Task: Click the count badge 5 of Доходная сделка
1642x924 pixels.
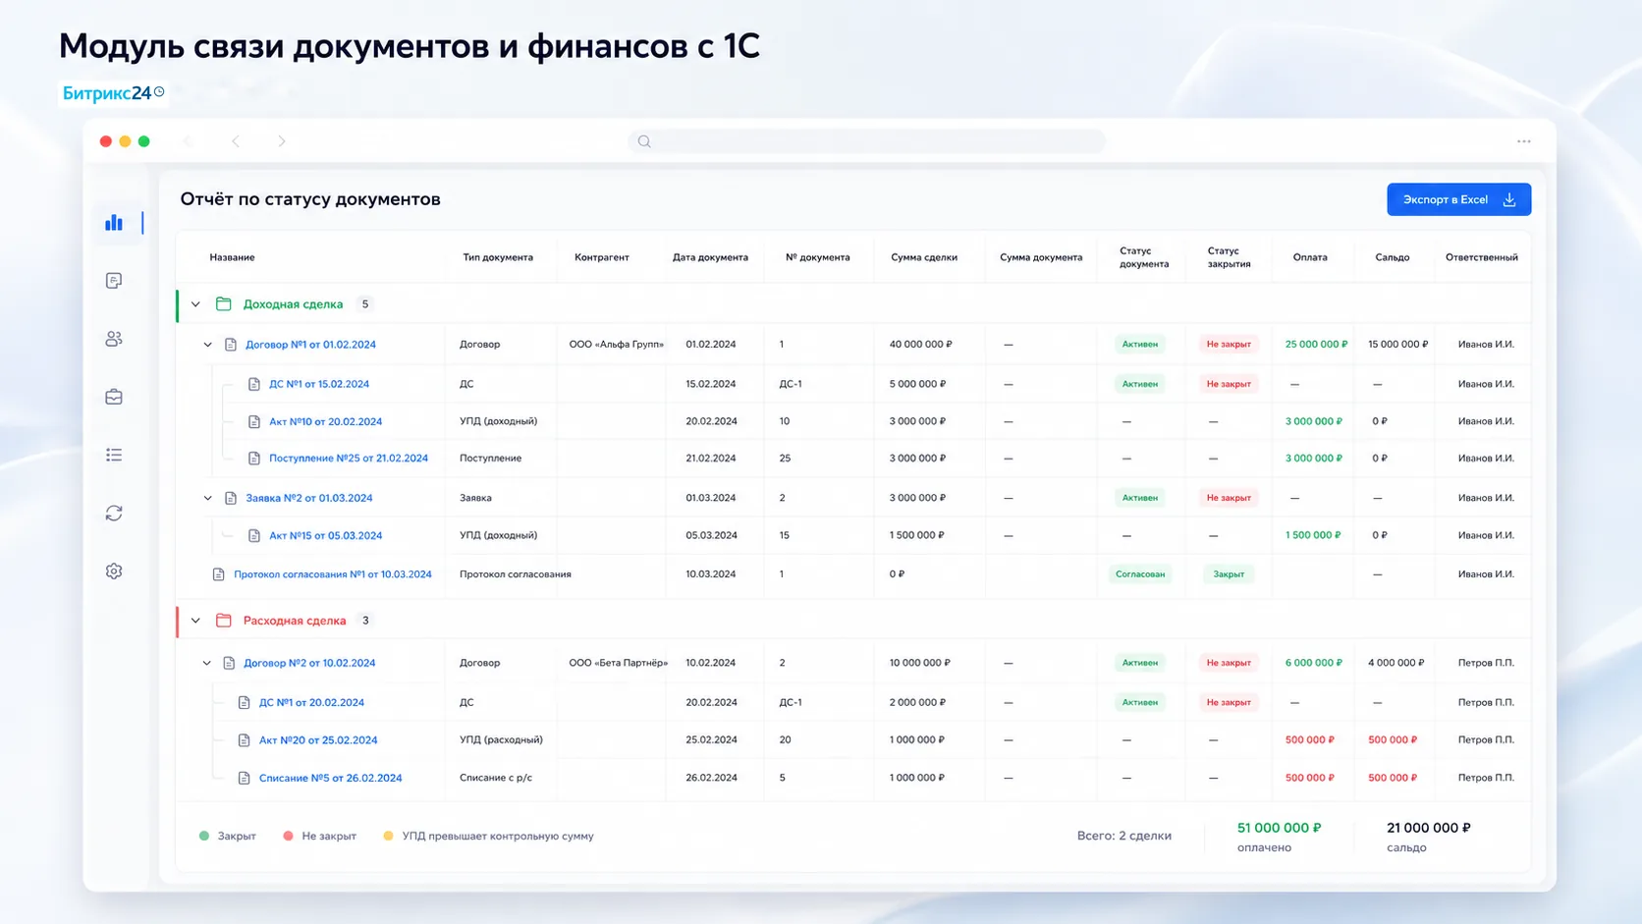Action: click(x=365, y=304)
